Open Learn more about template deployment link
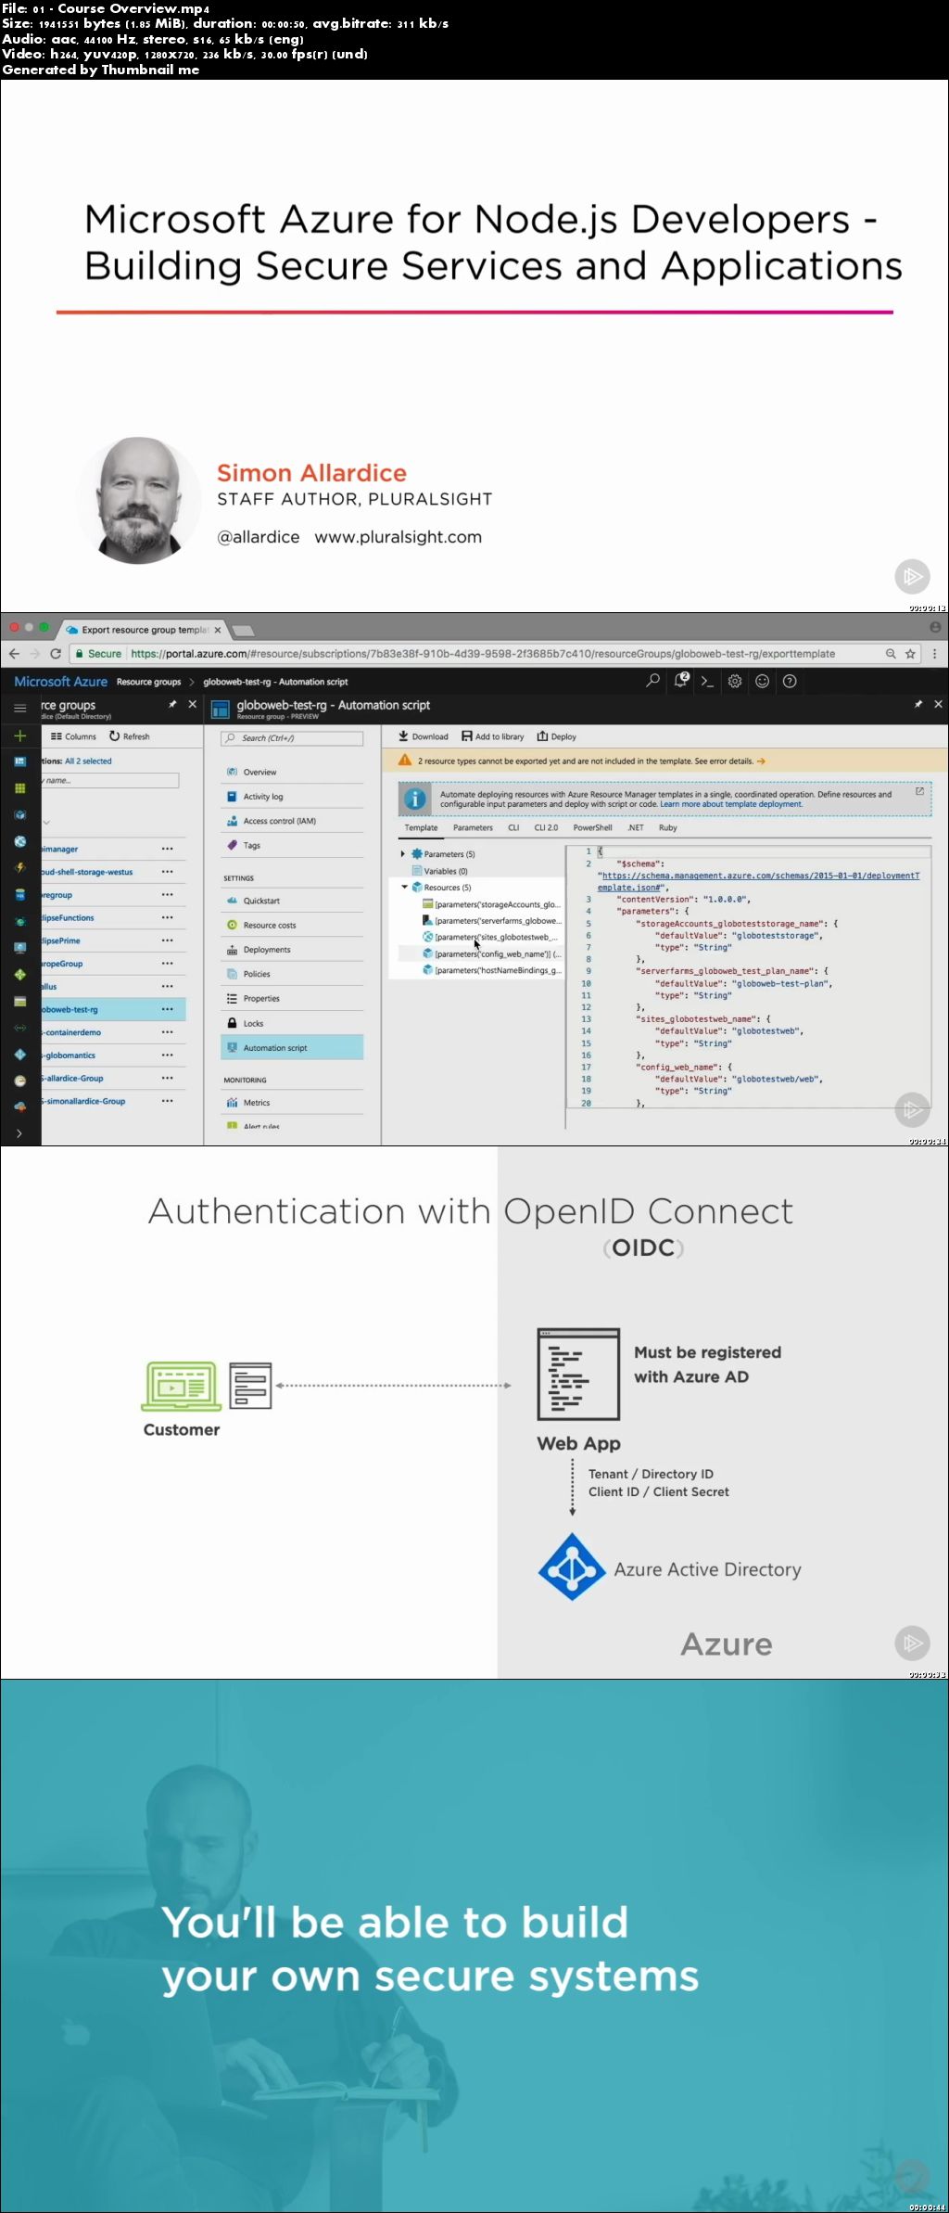Viewport: 949px width, 2213px height. pos(731,804)
